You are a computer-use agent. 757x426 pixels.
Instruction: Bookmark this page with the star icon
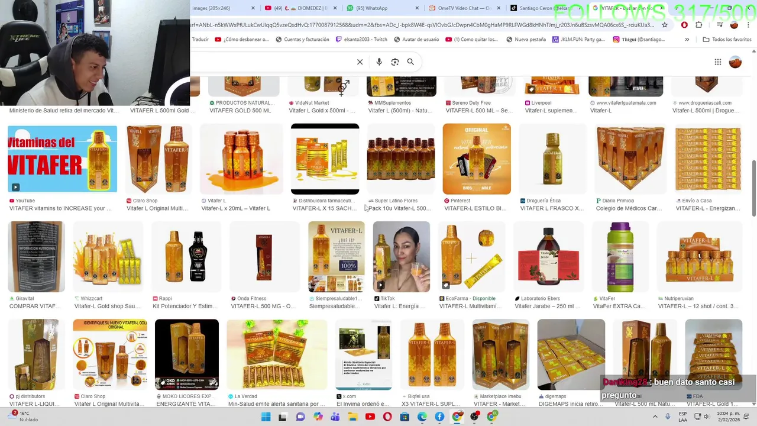coord(665,25)
